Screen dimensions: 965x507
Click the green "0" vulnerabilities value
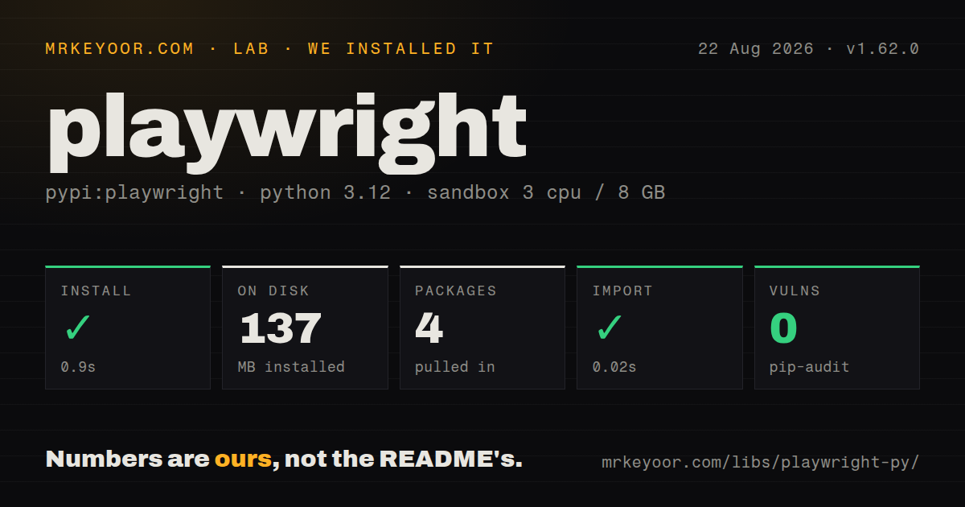pyautogui.click(x=783, y=328)
